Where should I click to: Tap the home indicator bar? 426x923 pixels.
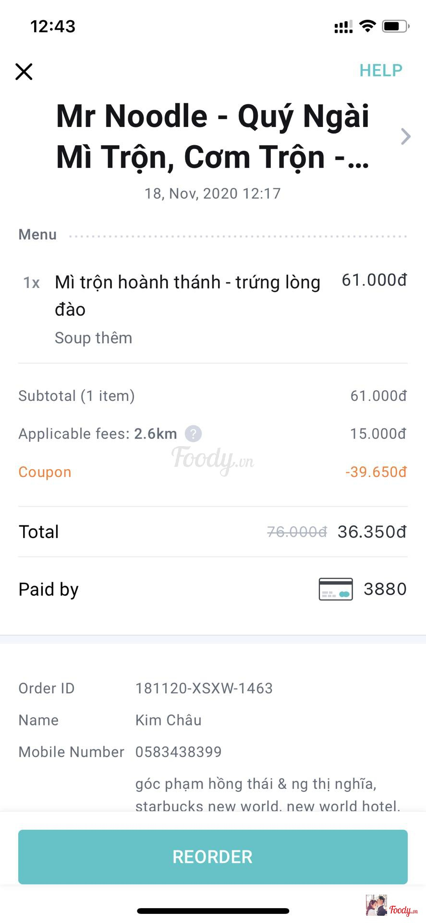click(x=213, y=911)
